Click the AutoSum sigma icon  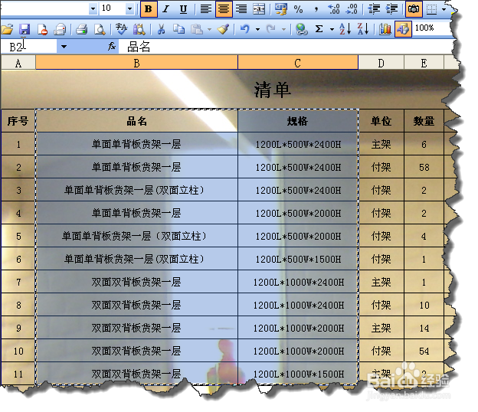(x=319, y=29)
